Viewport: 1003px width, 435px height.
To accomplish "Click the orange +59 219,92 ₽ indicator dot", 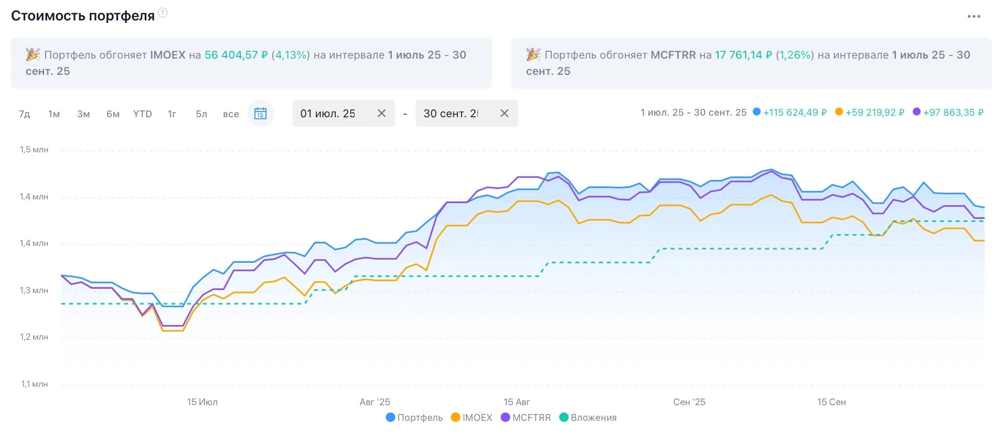I will tap(839, 111).
